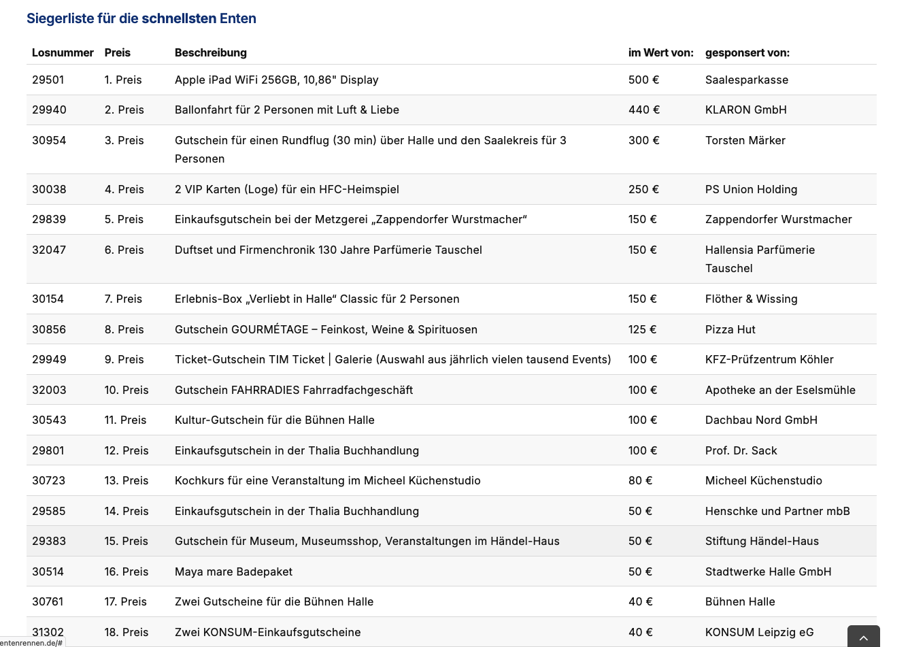
Task: Select the Beschreibung column header
Action: (210, 52)
